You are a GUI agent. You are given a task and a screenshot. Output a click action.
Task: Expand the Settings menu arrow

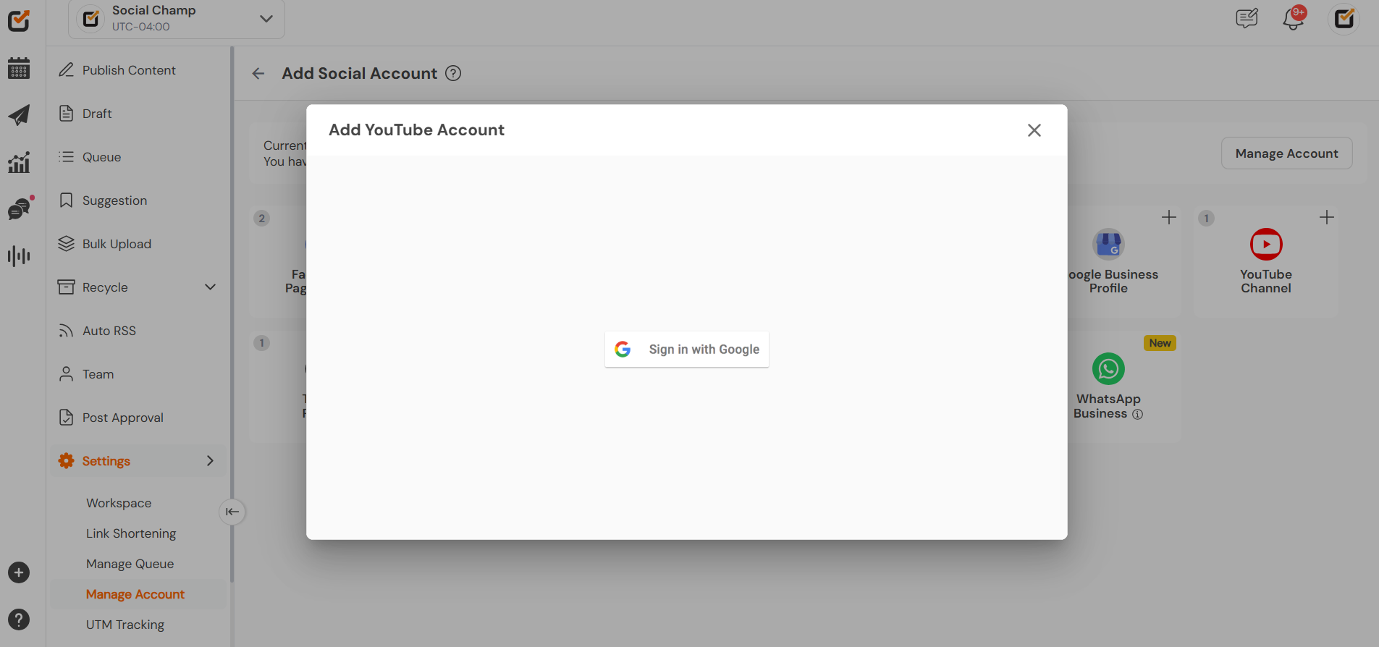coord(211,461)
